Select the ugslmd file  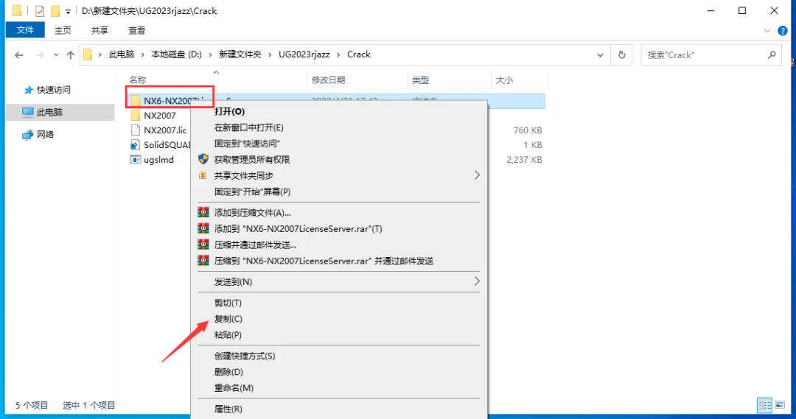point(158,160)
